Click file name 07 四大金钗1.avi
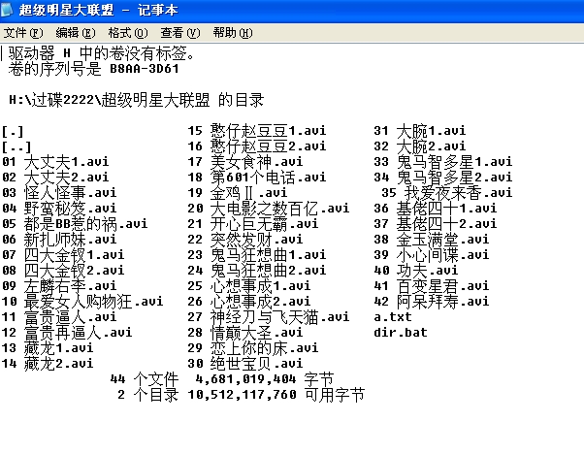Screen dimensions: 584x454 click(63, 255)
